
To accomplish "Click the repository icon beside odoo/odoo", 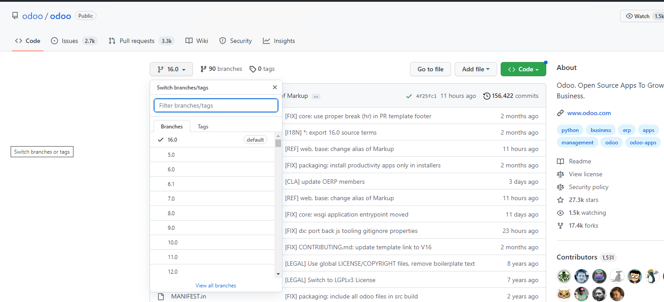I will (15, 16).
